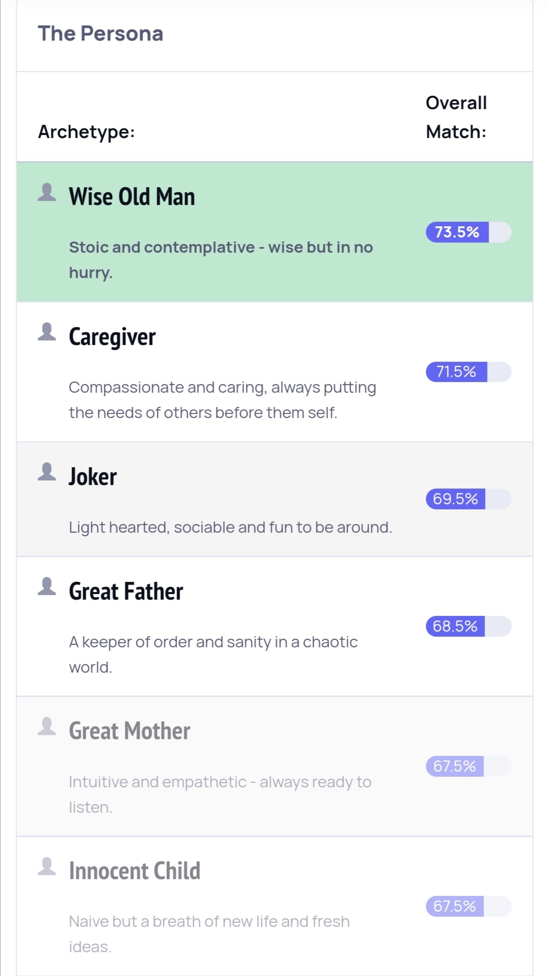Click the 68.5% Great Father match bar

[468, 626]
